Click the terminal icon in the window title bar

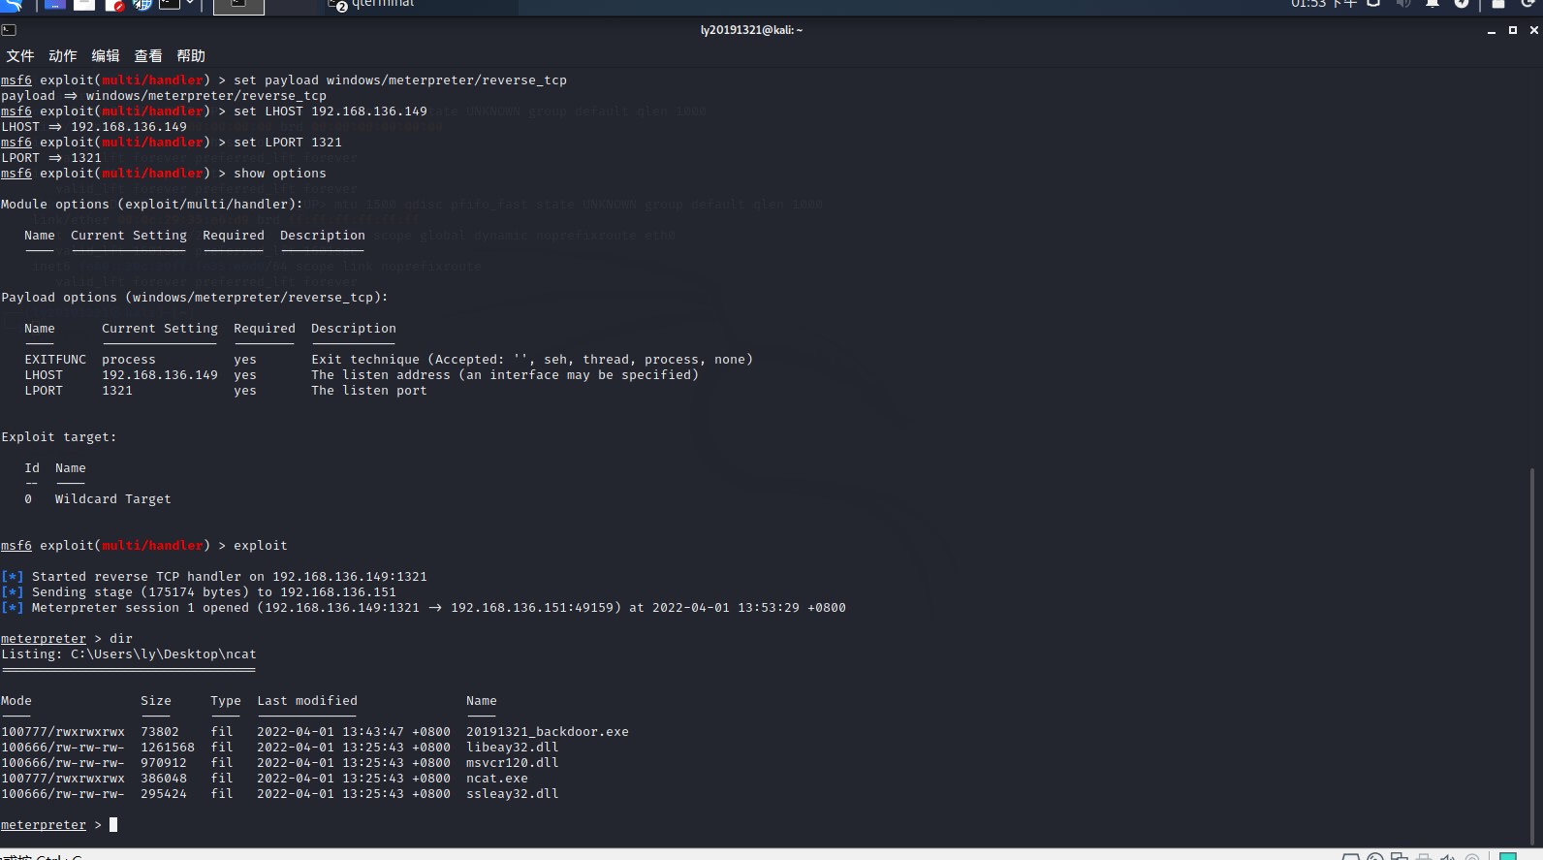(x=9, y=30)
